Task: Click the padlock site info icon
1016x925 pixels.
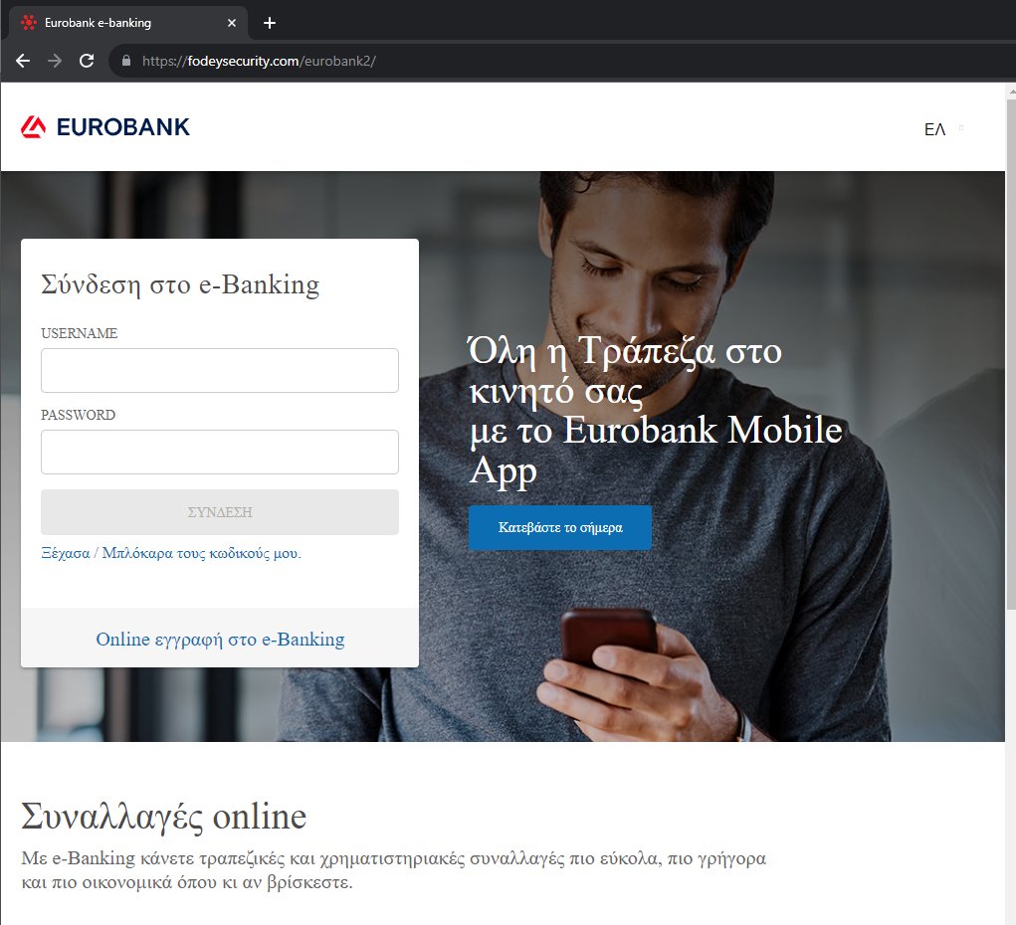Action: coord(126,61)
